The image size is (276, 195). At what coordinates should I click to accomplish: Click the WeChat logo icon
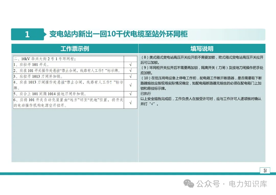[x=189, y=183]
